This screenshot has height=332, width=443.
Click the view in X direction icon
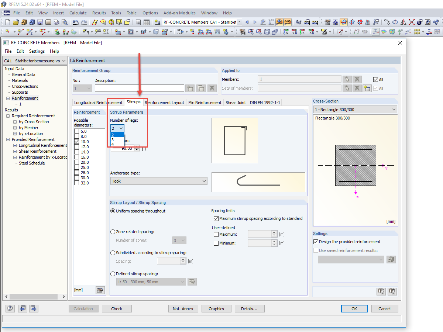pos(286,32)
